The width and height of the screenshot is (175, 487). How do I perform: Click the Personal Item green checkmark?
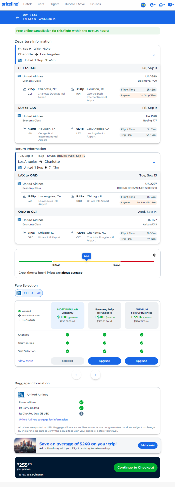coord(81,402)
